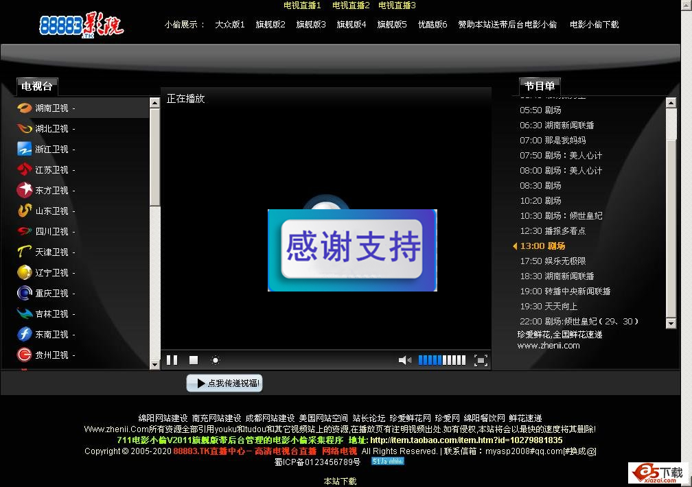Image resolution: width=692 pixels, height=487 pixels.
Task: Open the 电视直播1 tab
Action: pos(302,5)
